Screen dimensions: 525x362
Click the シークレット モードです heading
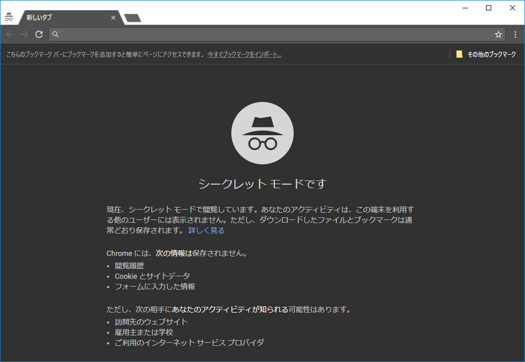[262, 184]
